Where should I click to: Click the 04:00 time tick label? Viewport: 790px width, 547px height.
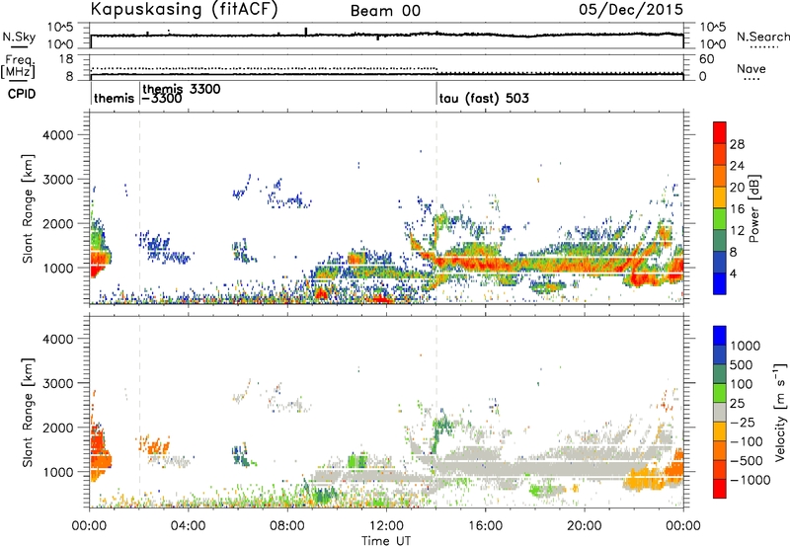(188, 526)
